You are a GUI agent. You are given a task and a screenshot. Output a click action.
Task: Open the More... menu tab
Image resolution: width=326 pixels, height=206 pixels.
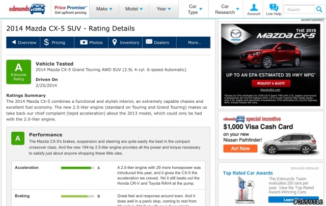pyautogui.click(x=194, y=42)
